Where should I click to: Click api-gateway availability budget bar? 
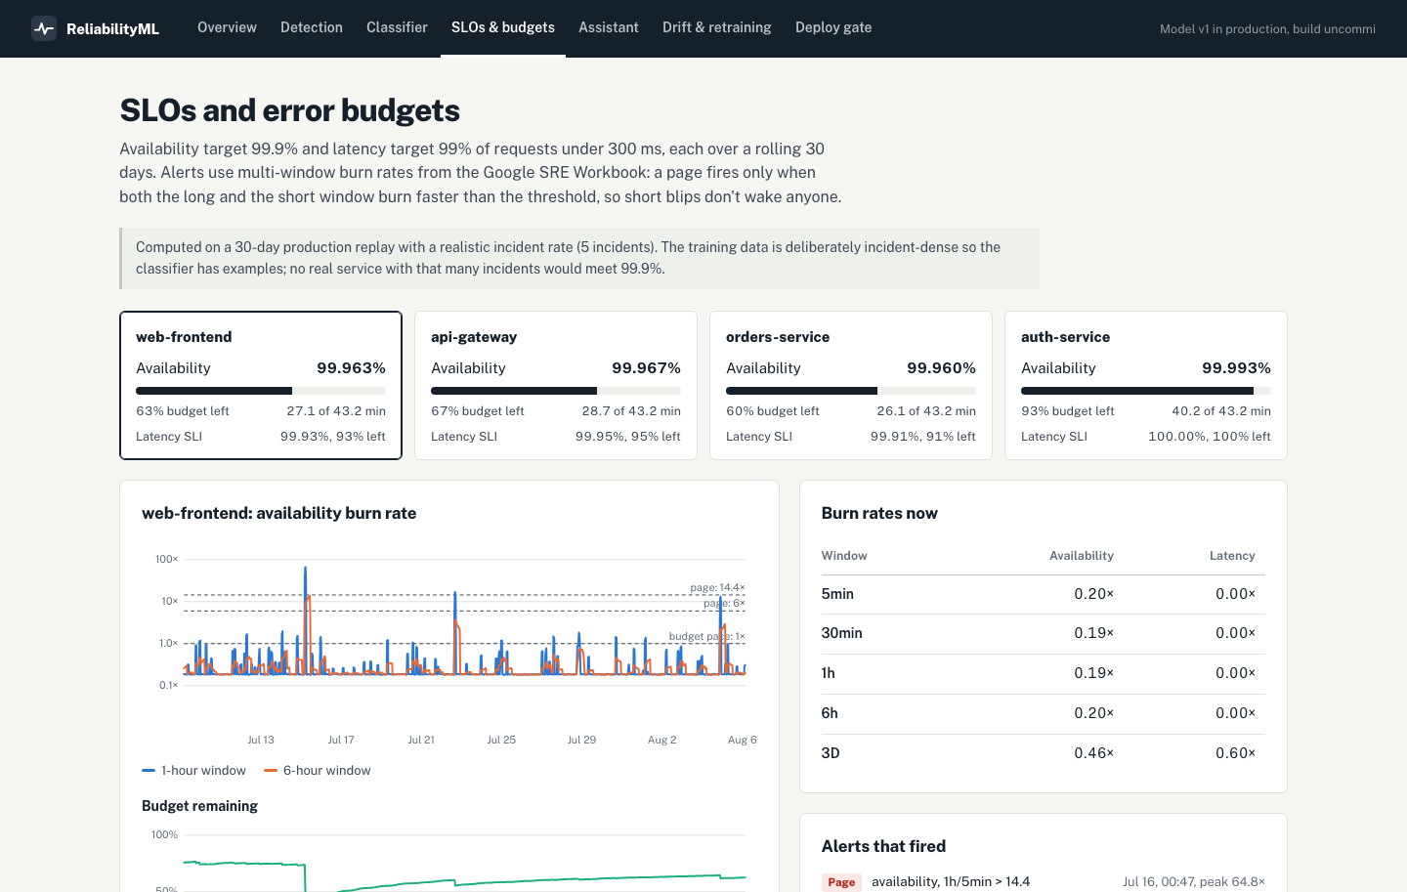pyautogui.click(x=556, y=391)
